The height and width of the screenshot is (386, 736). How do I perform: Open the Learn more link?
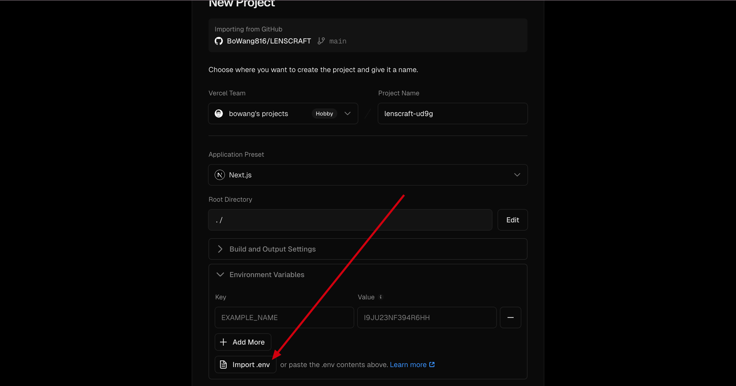click(x=408, y=365)
